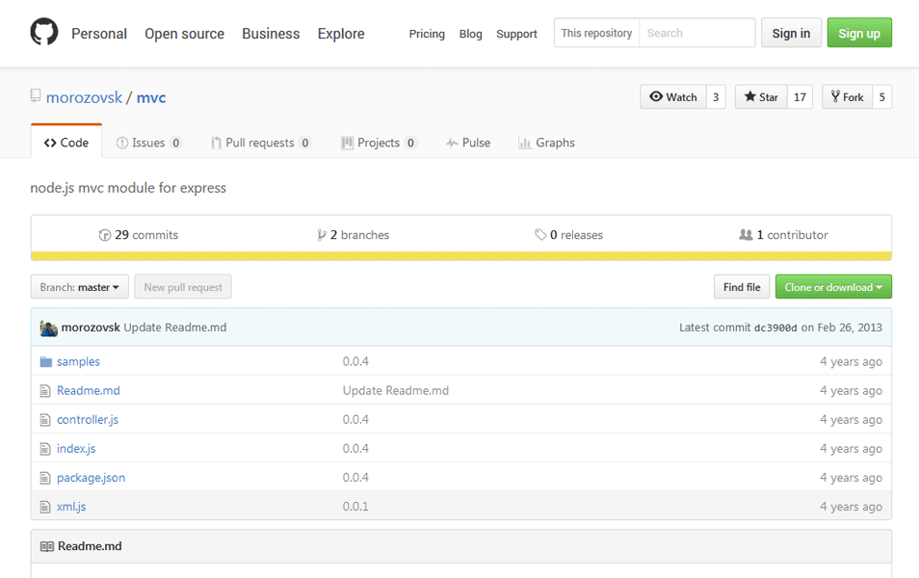Go to the Projects tab
The width and height of the screenshot is (919, 578).
tap(379, 143)
